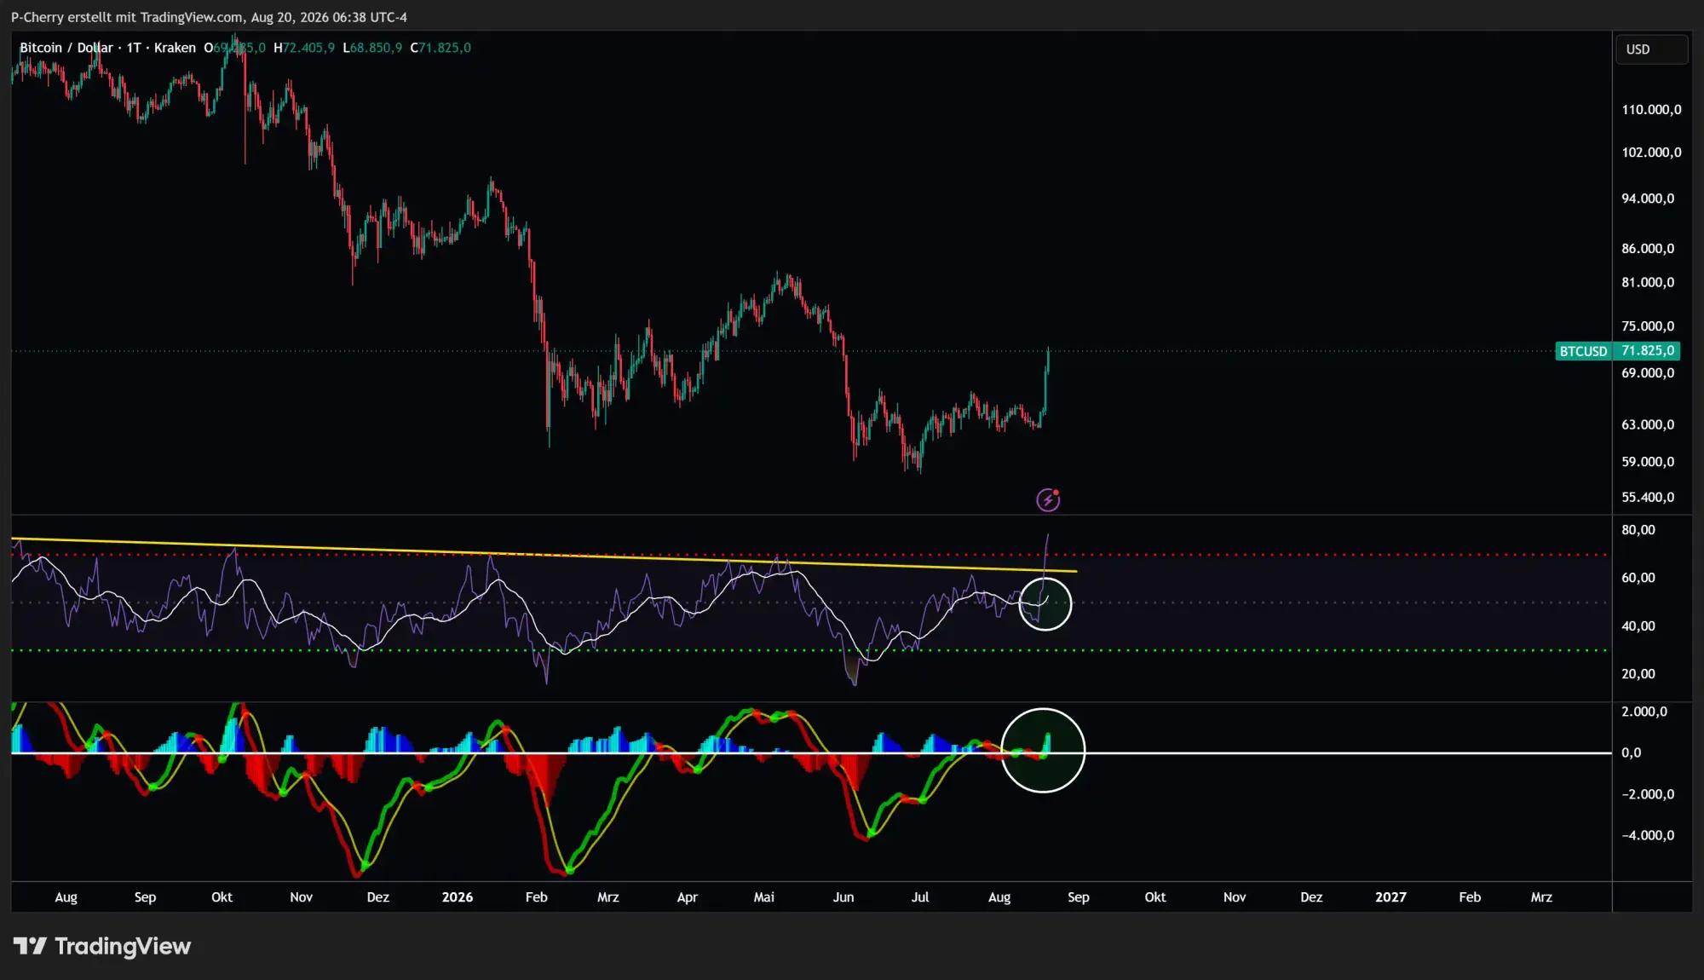Viewport: 1704px width, 980px height.
Task: Click the 75.000,0 price axis label
Action: 1648,326
